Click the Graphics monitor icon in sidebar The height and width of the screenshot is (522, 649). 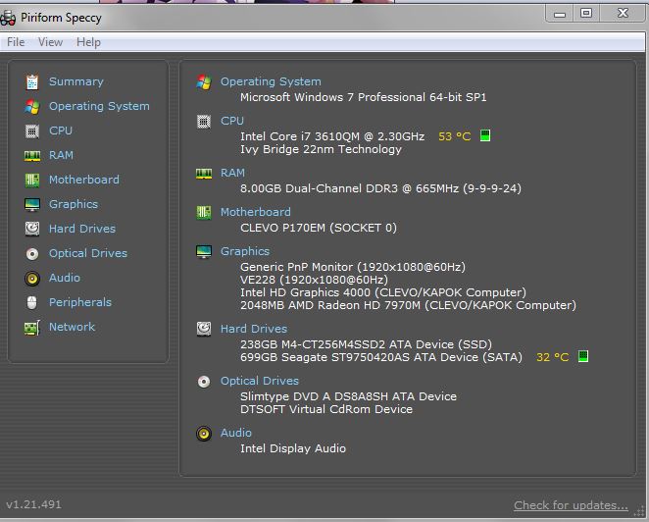[32, 204]
